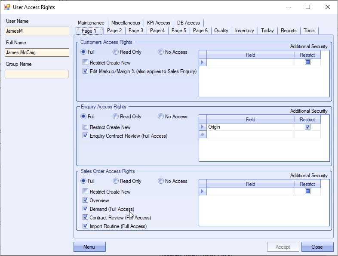
Task: Select the Sales Order grid row arrow indicator
Action: (x=203, y=191)
